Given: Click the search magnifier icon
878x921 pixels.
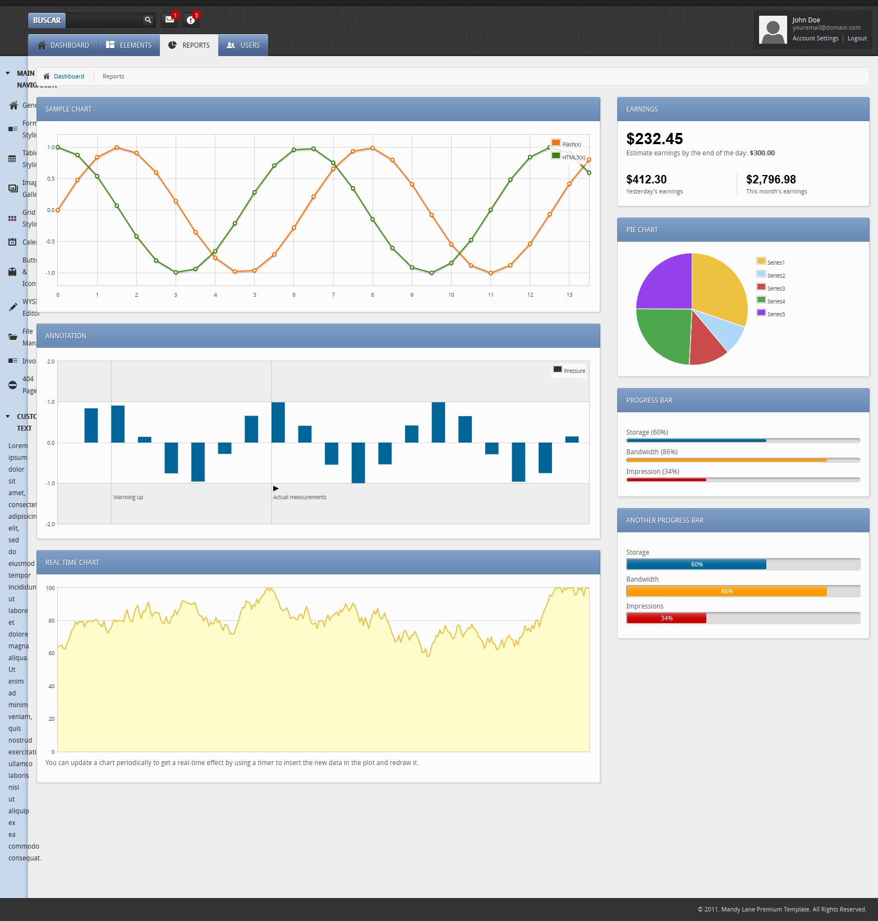Looking at the screenshot, I should (x=148, y=20).
